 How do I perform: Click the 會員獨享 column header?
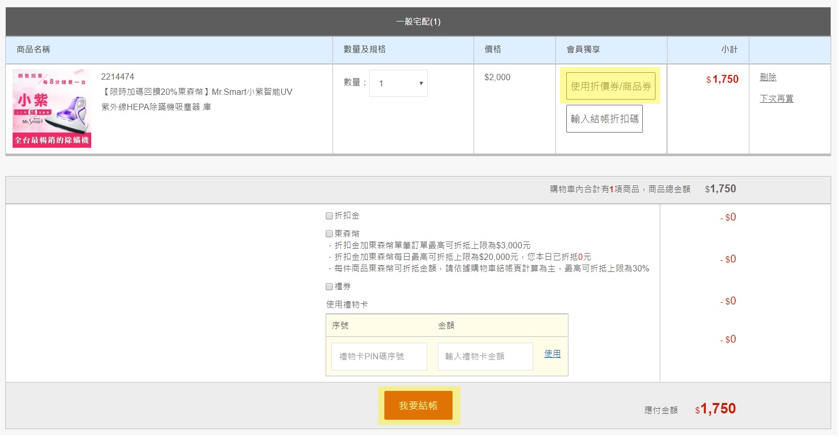point(583,49)
